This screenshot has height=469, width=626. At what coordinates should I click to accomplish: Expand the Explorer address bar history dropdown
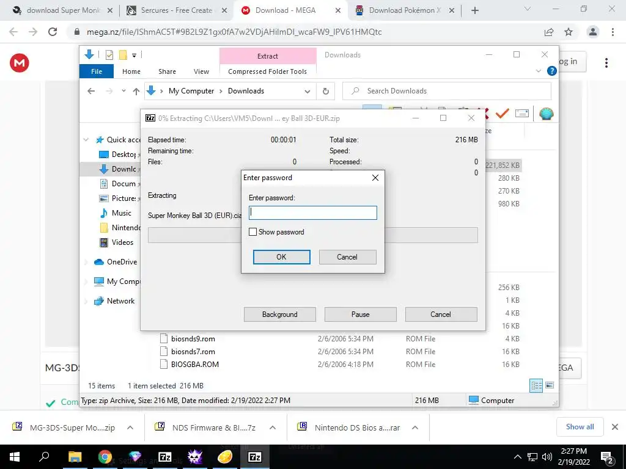(307, 92)
